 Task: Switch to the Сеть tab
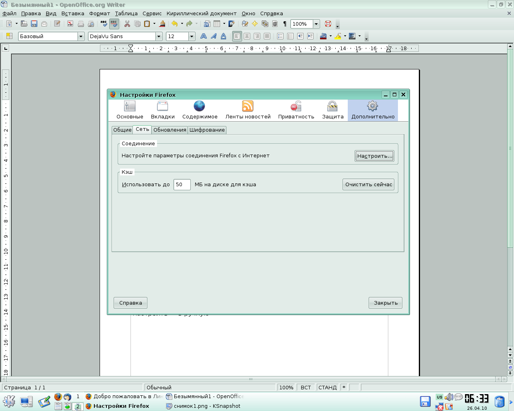(142, 129)
